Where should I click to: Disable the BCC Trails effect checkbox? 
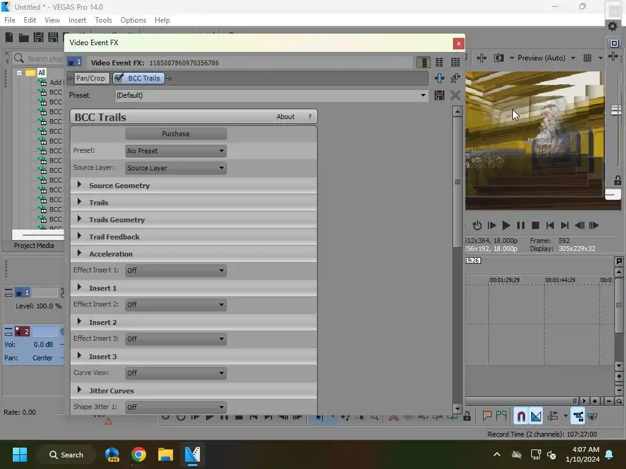click(x=119, y=78)
